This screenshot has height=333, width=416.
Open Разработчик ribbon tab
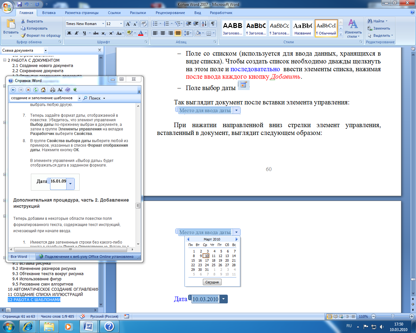pos(221,13)
